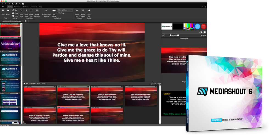Select the MediaShout 6 Introduction.ssc script tab
This screenshot has height=135, width=269.
click(x=11, y=21)
